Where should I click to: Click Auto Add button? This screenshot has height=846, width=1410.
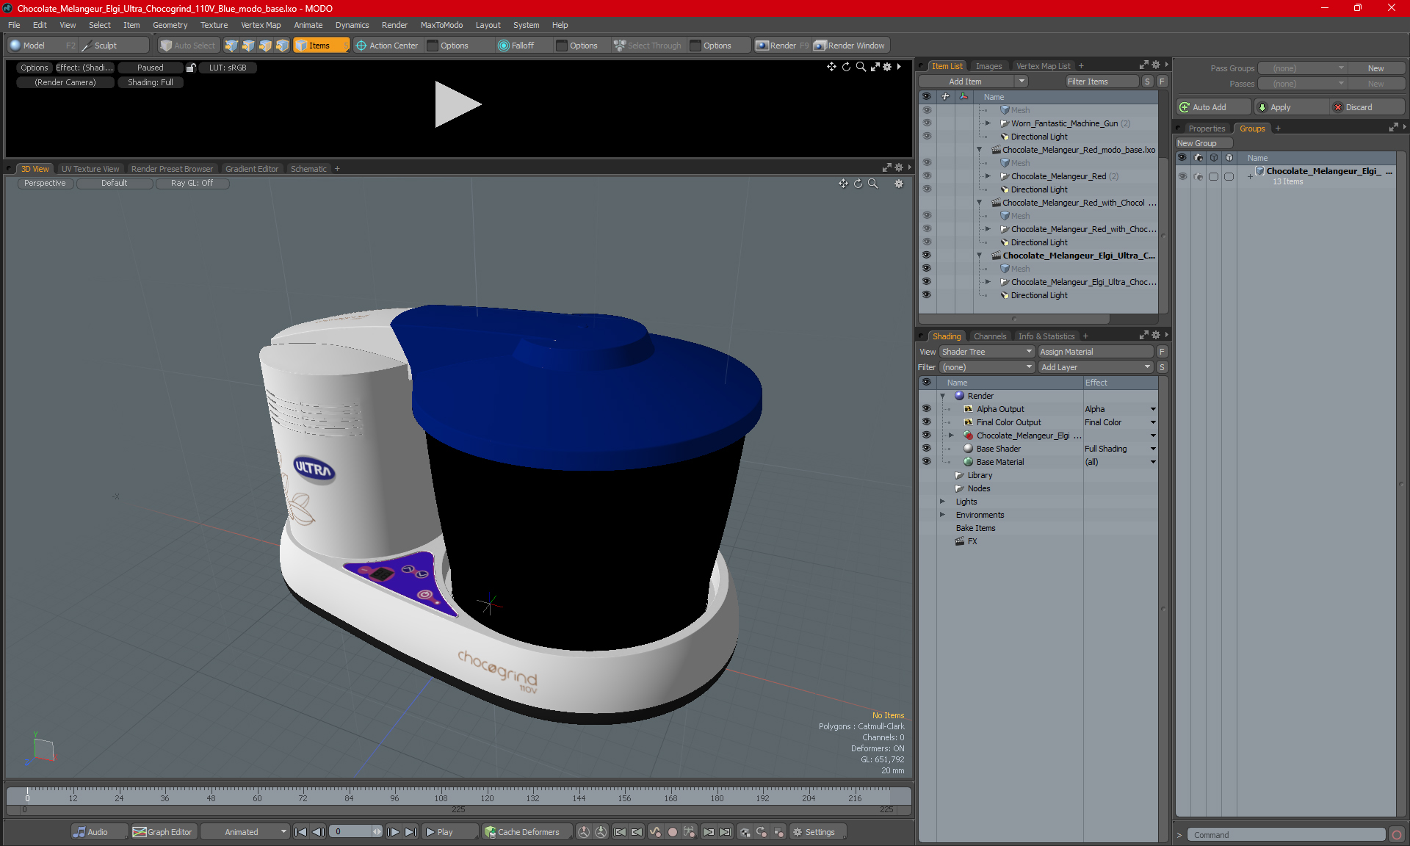point(1212,107)
